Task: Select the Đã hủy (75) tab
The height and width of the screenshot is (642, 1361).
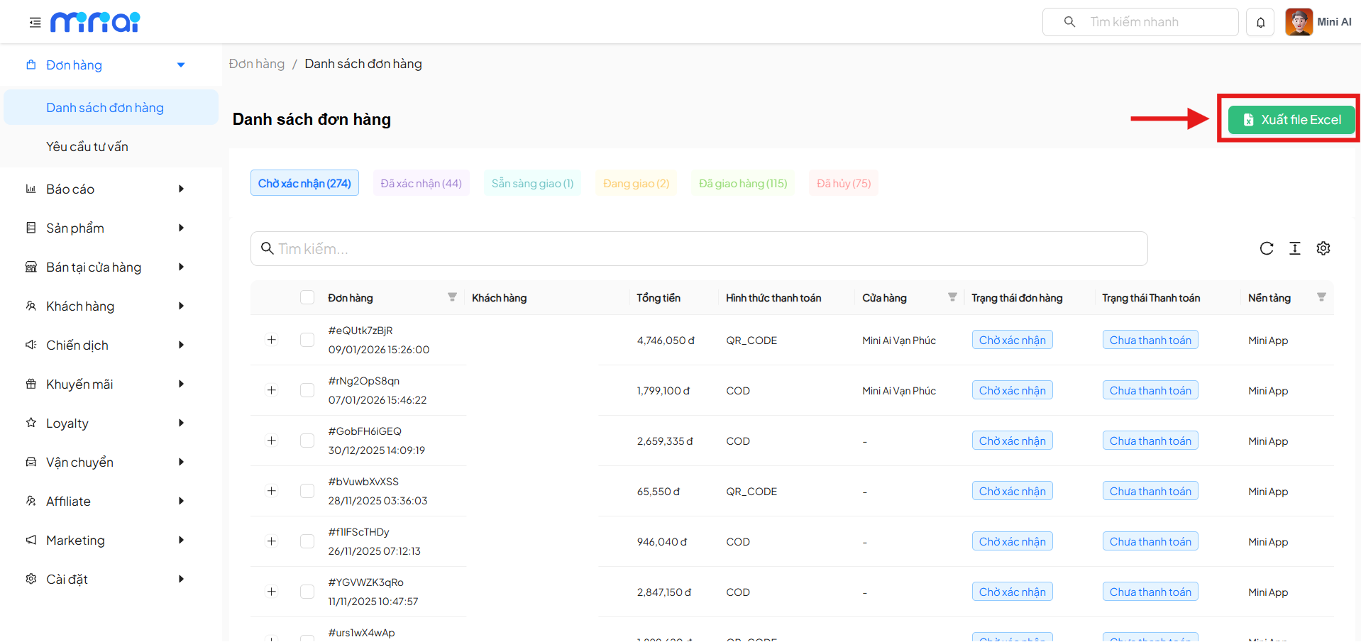Action: tap(843, 183)
